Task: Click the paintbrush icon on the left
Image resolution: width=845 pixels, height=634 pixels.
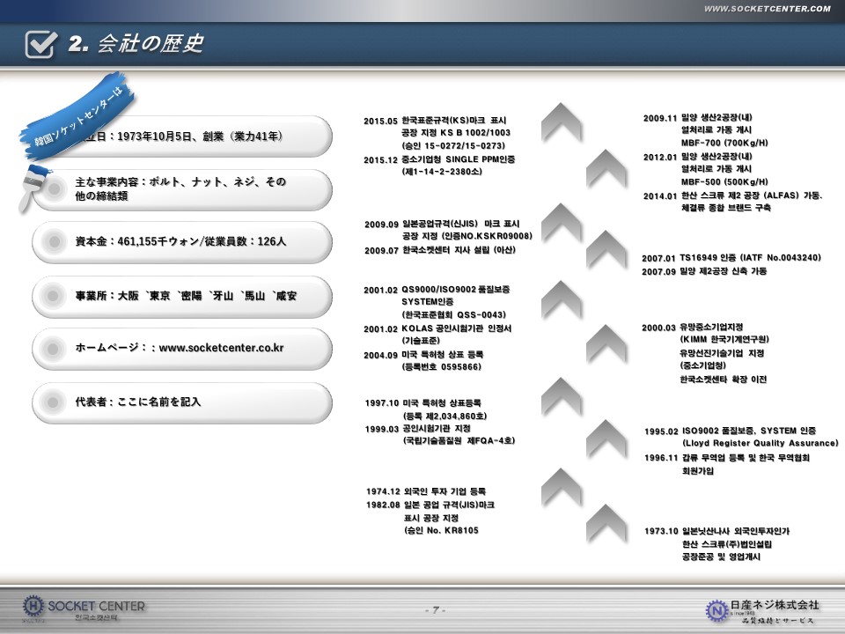Action: point(32,186)
